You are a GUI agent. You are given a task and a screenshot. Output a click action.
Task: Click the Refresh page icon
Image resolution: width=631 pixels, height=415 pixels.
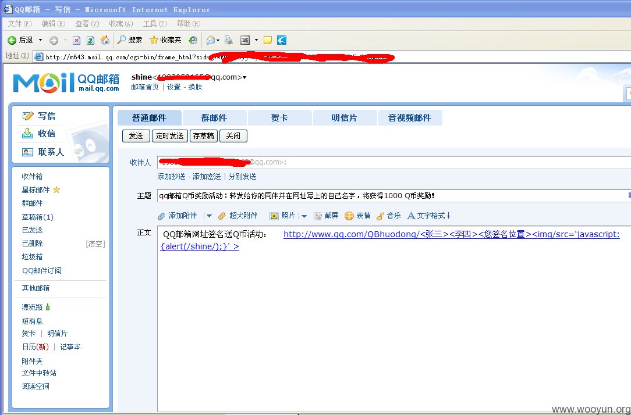point(91,40)
